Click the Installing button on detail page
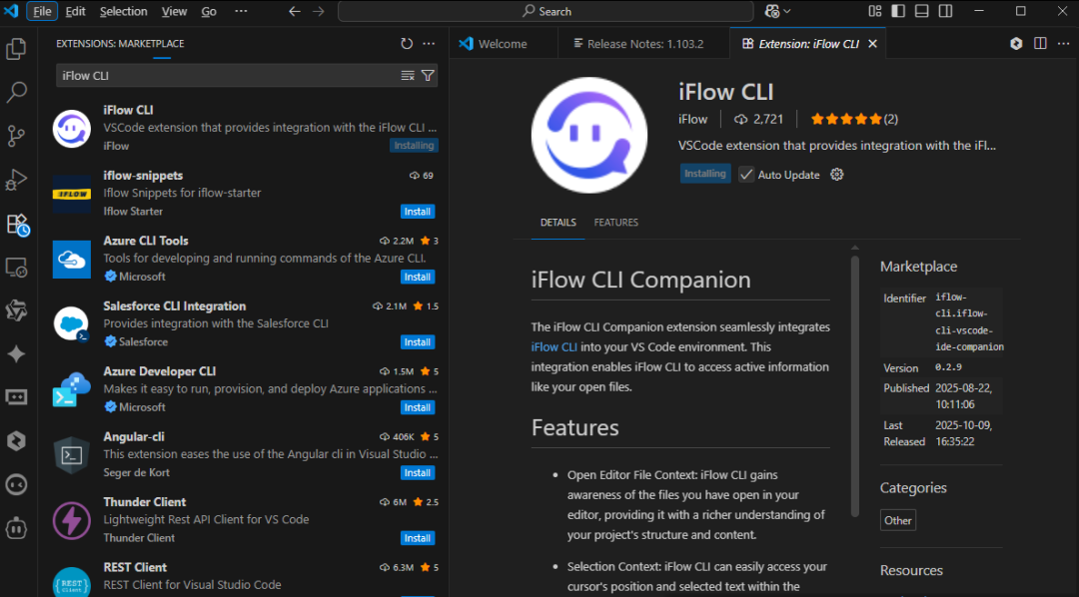The image size is (1079, 597). (705, 174)
